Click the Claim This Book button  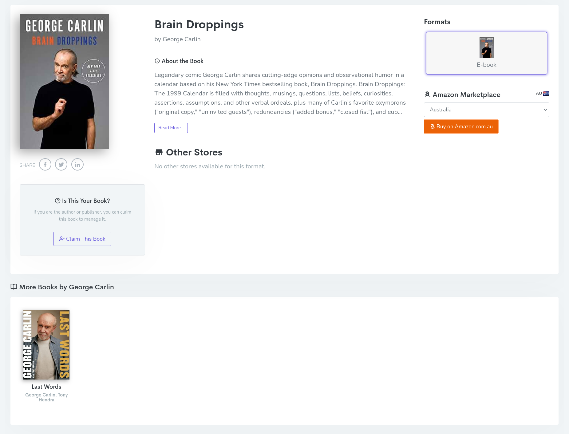[x=82, y=239]
